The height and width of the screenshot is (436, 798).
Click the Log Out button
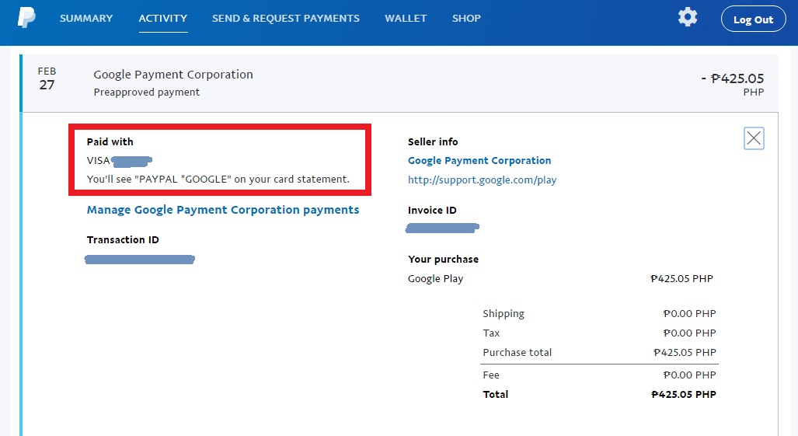point(753,19)
